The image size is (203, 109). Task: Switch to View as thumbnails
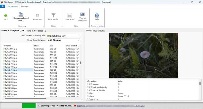click(82, 15)
